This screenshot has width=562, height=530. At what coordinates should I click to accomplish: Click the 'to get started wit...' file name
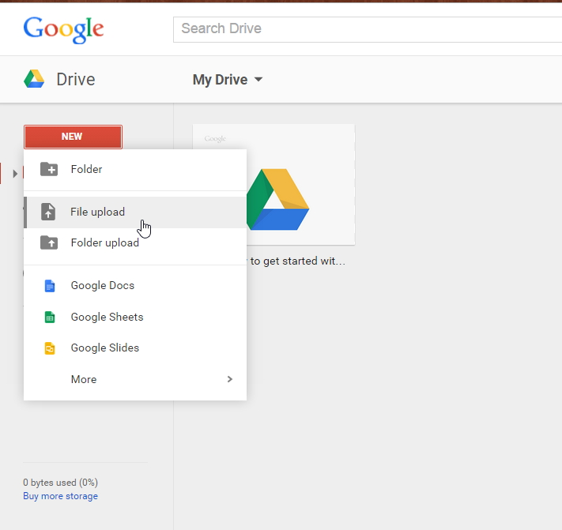click(297, 261)
